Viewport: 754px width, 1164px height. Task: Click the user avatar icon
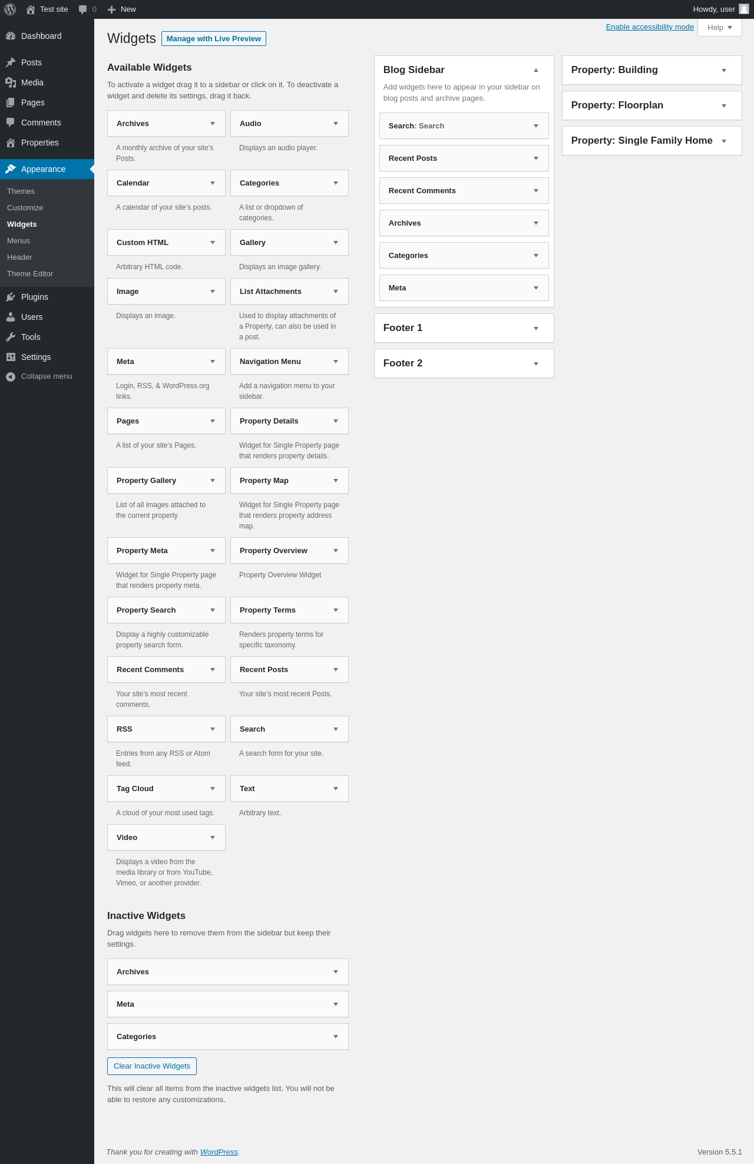point(744,9)
